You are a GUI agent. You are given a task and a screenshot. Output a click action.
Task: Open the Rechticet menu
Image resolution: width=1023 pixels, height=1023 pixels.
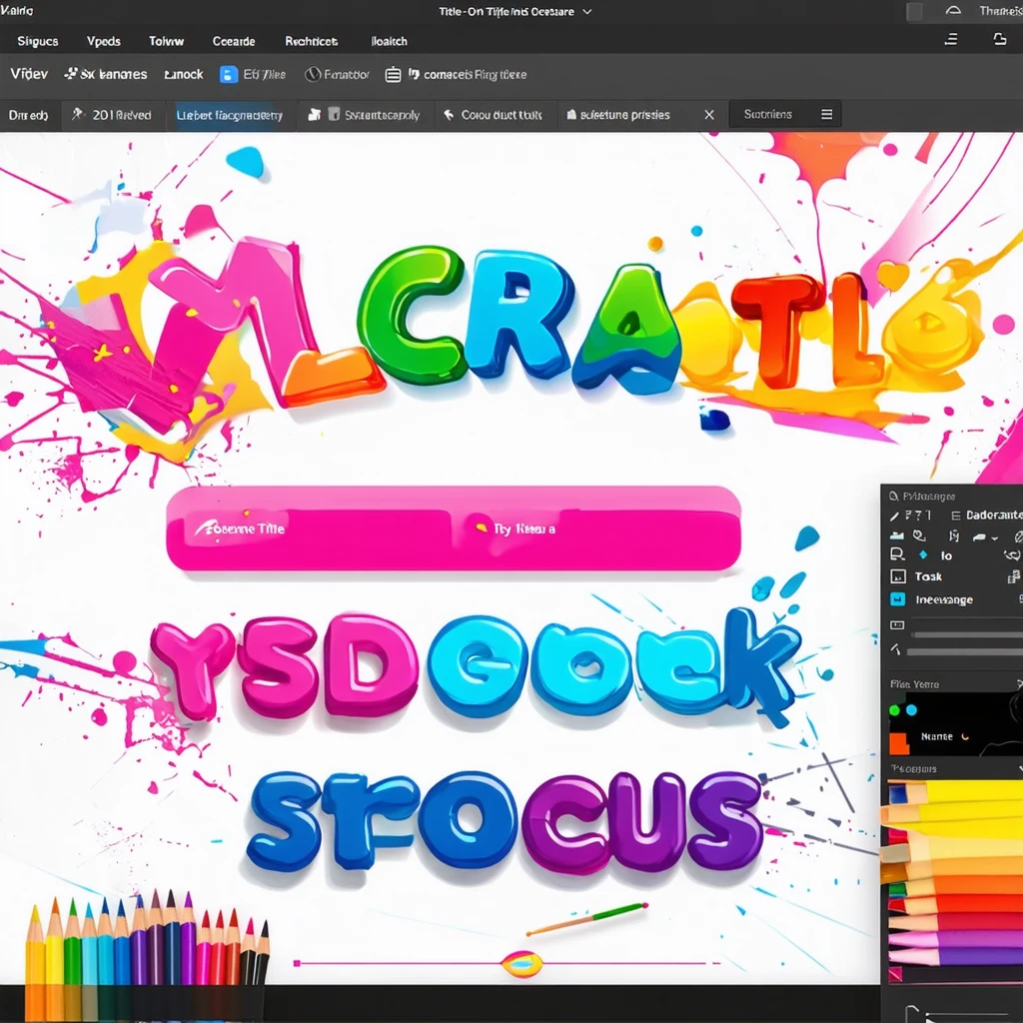(312, 41)
